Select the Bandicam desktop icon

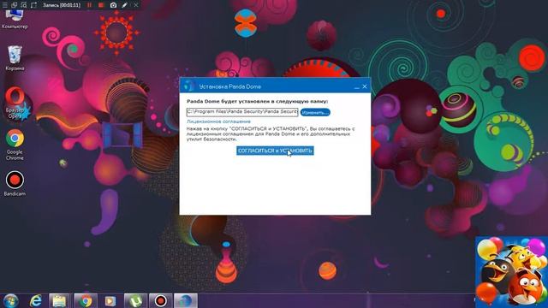(15, 183)
